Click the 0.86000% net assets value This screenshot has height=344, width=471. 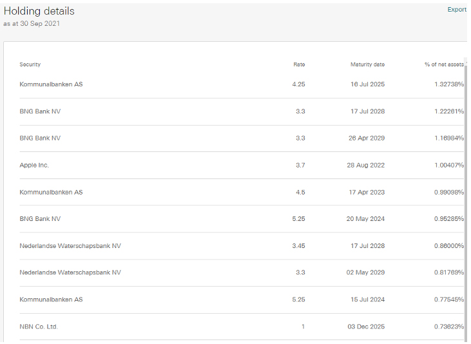click(449, 245)
